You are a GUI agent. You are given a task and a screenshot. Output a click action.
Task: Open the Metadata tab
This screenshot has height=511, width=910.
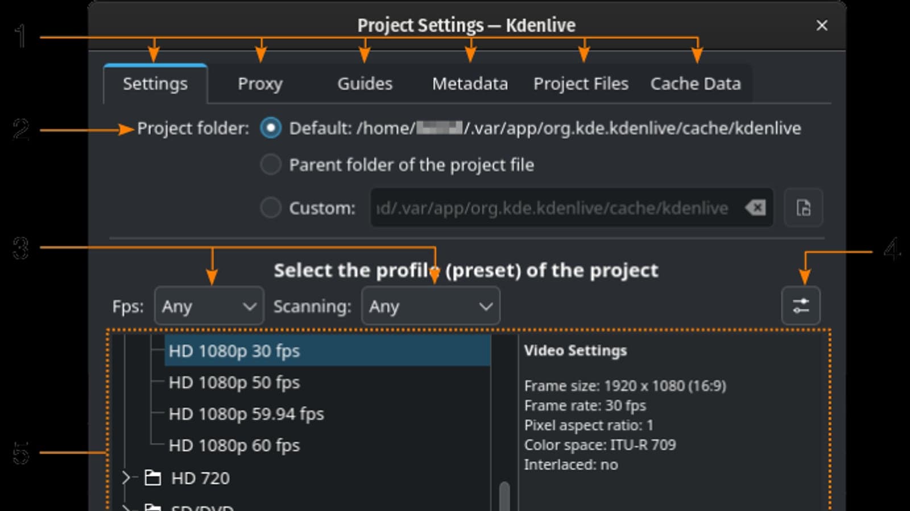470,83
